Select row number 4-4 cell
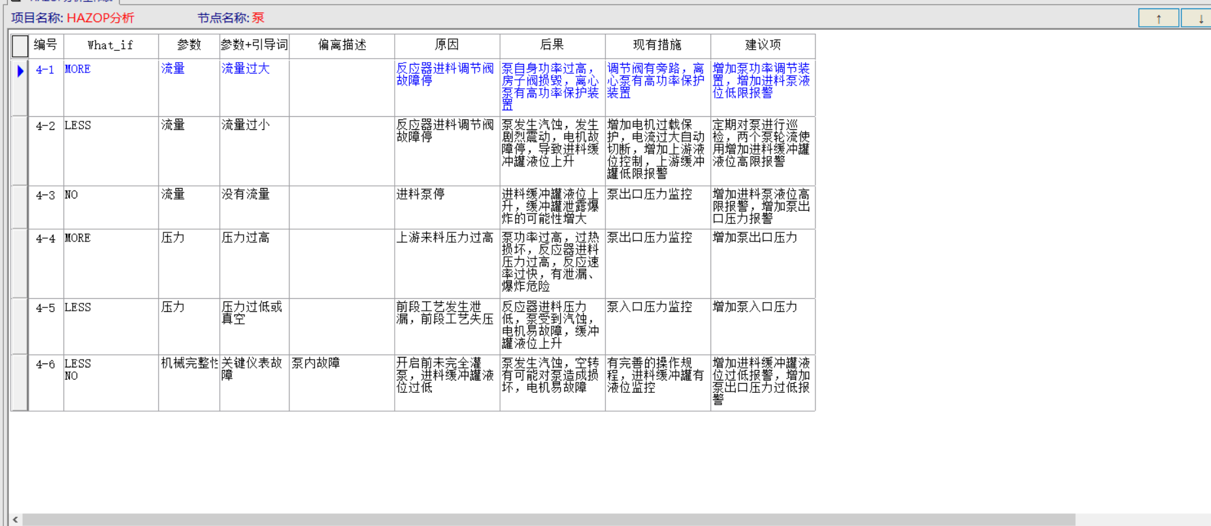This screenshot has height=526, width=1211. click(x=46, y=264)
